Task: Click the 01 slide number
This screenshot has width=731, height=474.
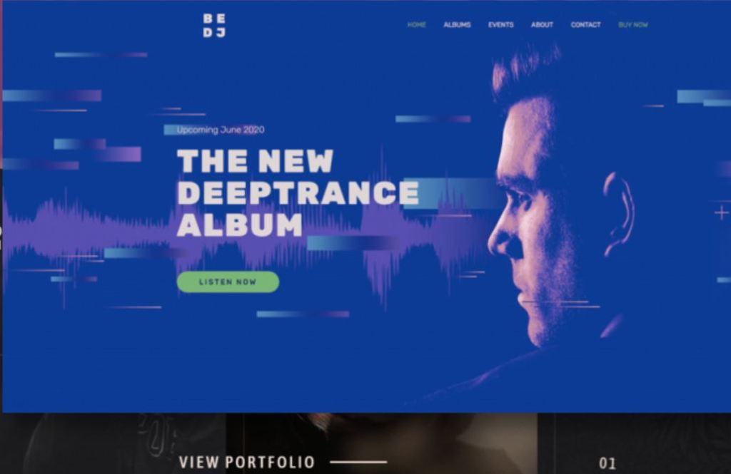Action: tap(607, 463)
